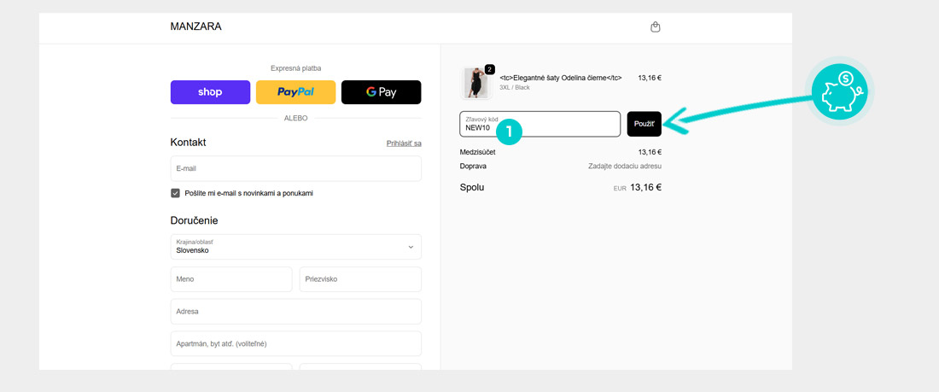Expand the Krajina/oblasť country dropdown
The width and height of the screenshot is (939, 392).
(295, 247)
